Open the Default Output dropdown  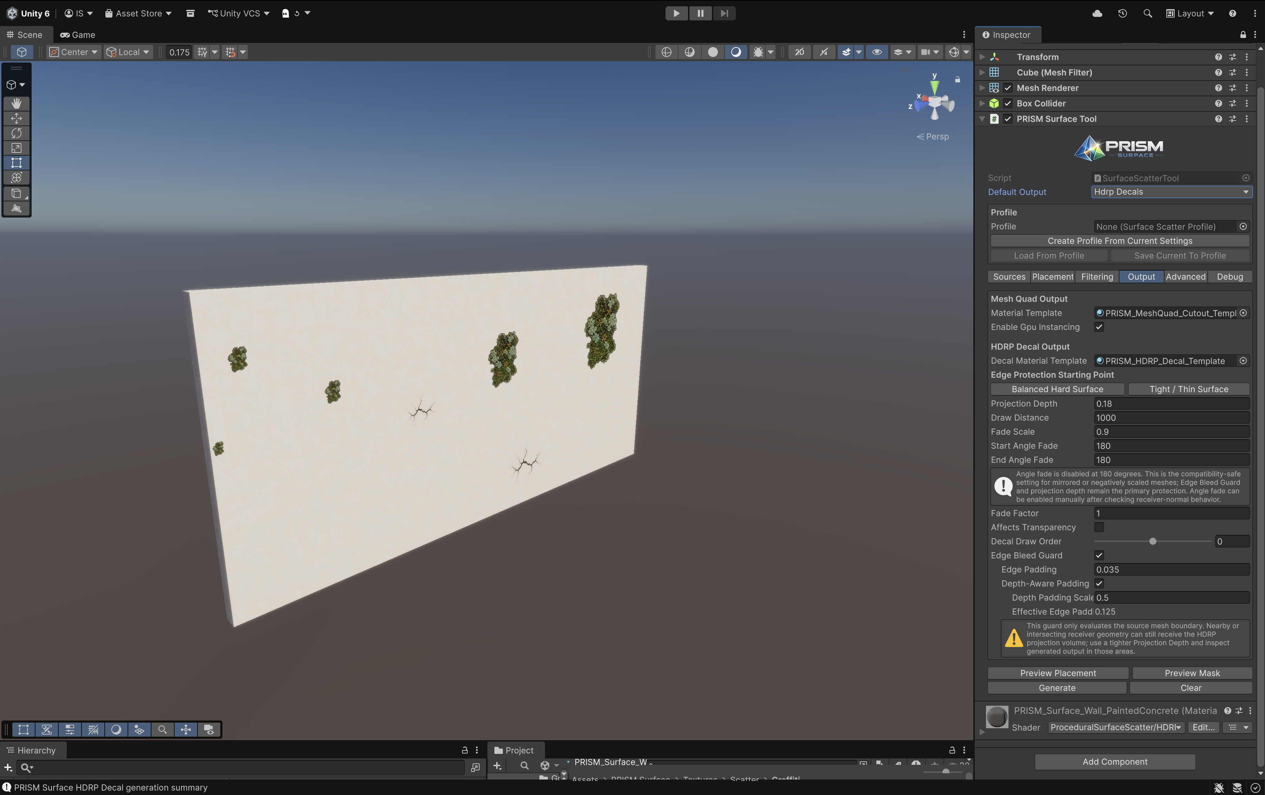[1172, 192]
